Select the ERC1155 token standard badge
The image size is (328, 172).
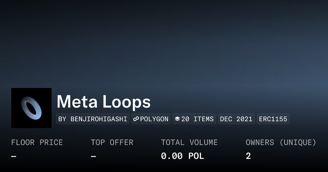click(x=273, y=119)
